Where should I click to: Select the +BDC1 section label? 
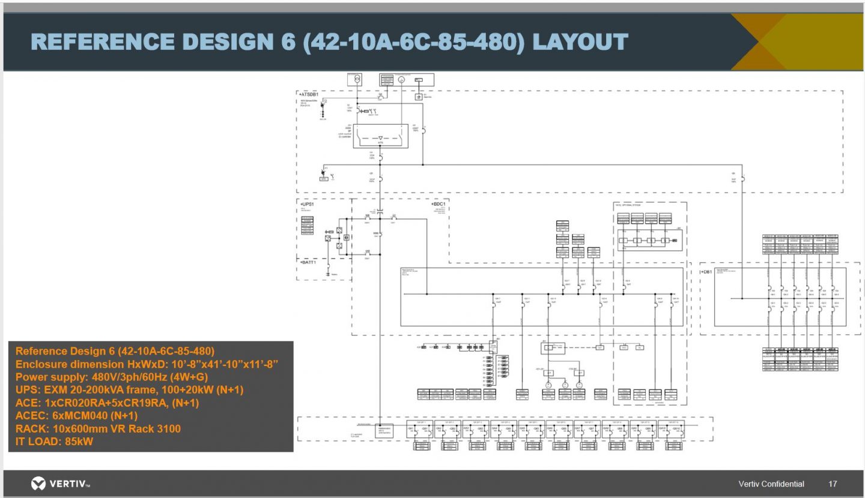tap(439, 204)
